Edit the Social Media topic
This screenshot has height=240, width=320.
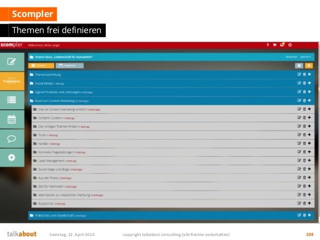pyautogui.click(x=299, y=83)
